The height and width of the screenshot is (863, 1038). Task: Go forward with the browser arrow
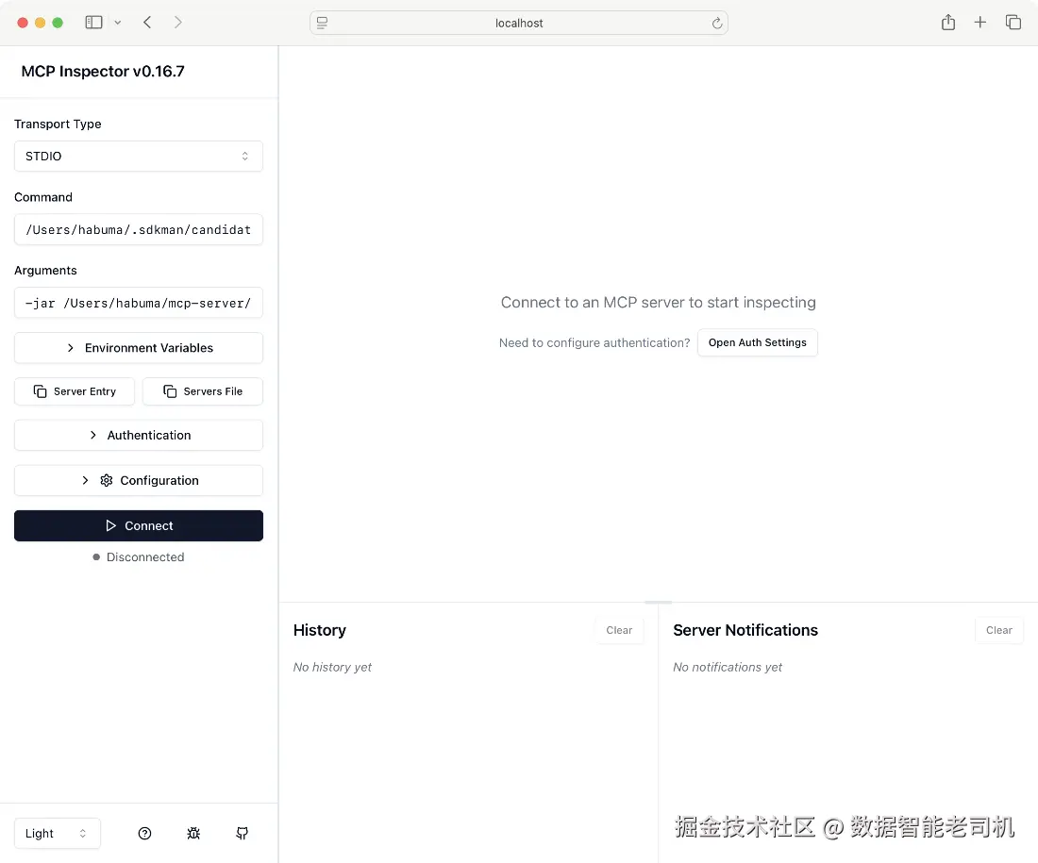click(x=177, y=23)
